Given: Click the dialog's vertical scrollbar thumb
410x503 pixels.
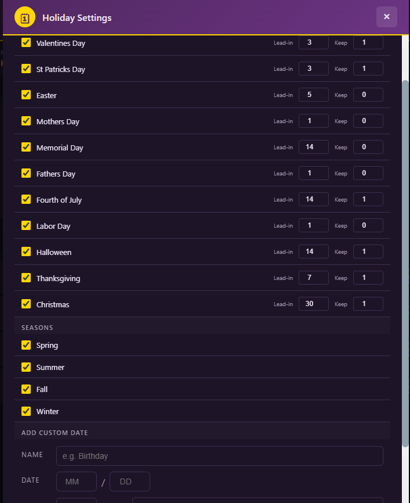Looking at the screenshot, I should coord(405,264).
